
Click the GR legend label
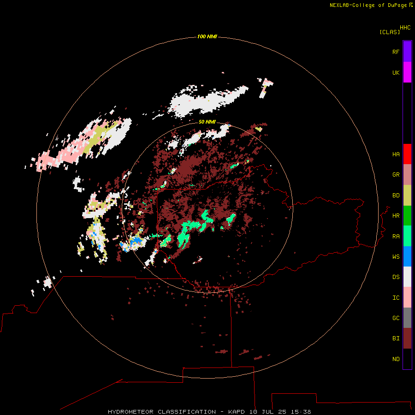click(396, 175)
